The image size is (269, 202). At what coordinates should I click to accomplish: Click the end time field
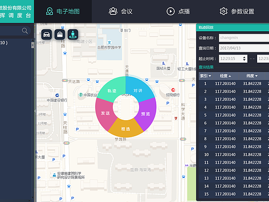[263, 59]
